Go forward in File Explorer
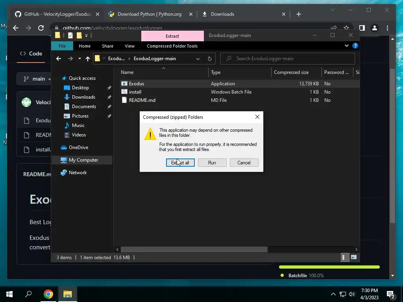Screen dimensions: 403x302 [x=70, y=59]
